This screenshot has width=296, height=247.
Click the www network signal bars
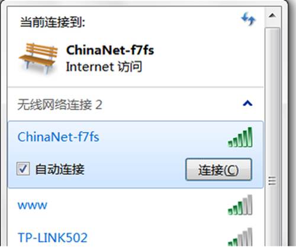click(x=240, y=205)
